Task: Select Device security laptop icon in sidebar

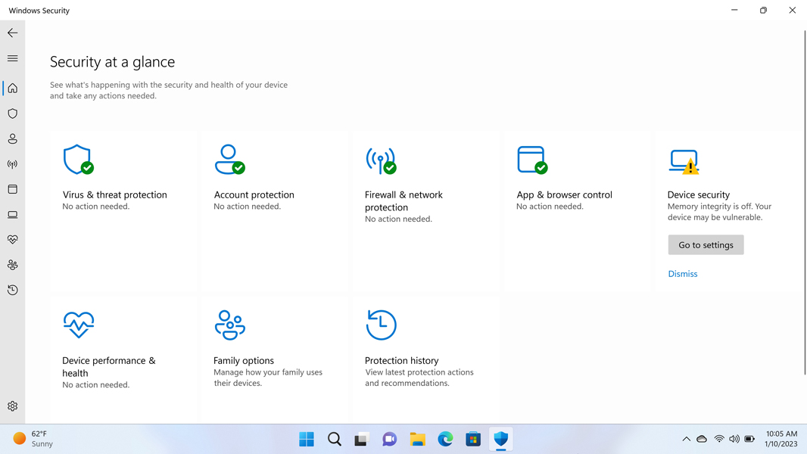Action: [x=12, y=214]
